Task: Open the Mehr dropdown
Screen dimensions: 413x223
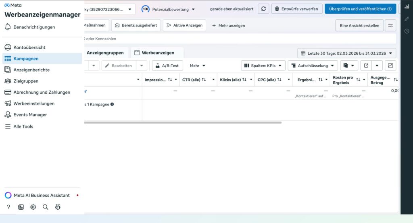Action: pyautogui.click(x=197, y=66)
